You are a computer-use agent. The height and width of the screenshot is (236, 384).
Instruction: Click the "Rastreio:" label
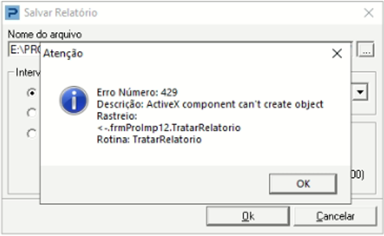pos(117,116)
